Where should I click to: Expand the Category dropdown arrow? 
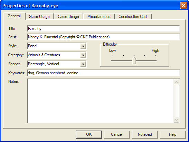point(83,55)
